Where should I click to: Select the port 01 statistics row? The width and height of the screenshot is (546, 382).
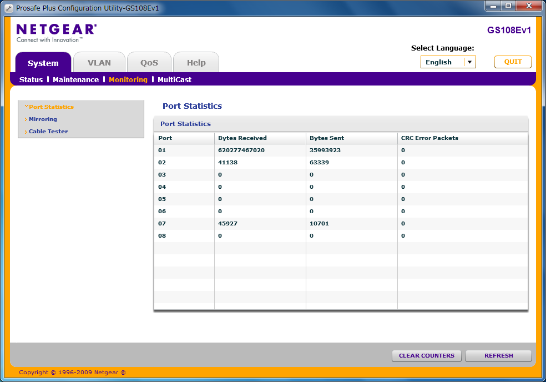340,150
